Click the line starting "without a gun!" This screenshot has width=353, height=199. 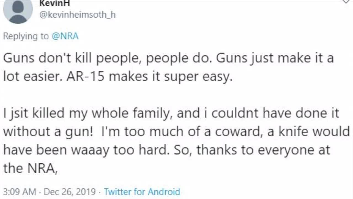[176, 132]
